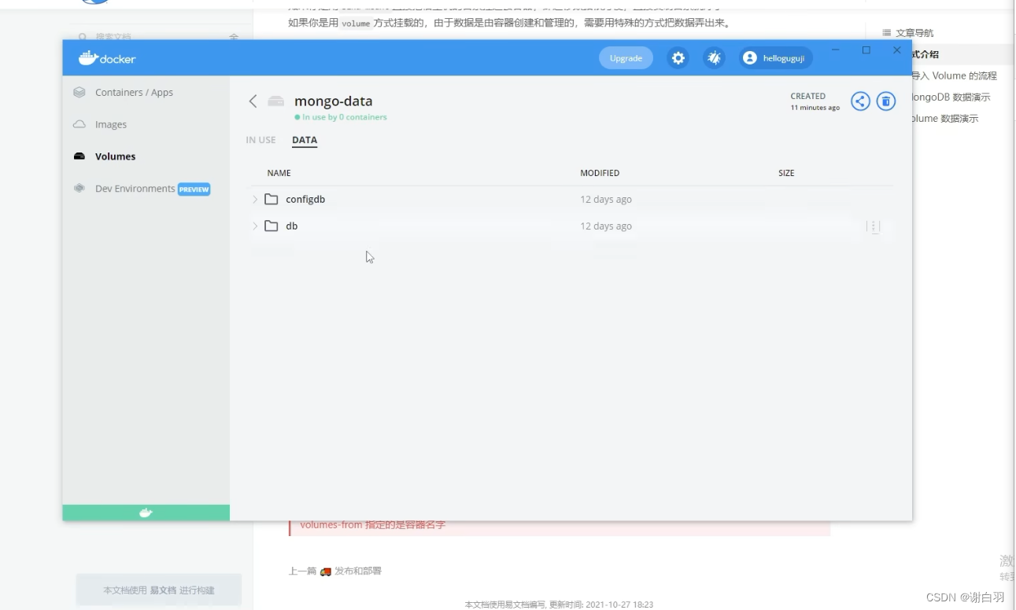The height and width of the screenshot is (610, 1016).
Task: Open Docker settings gear icon
Action: pyautogui.click(x=678, y=58)
